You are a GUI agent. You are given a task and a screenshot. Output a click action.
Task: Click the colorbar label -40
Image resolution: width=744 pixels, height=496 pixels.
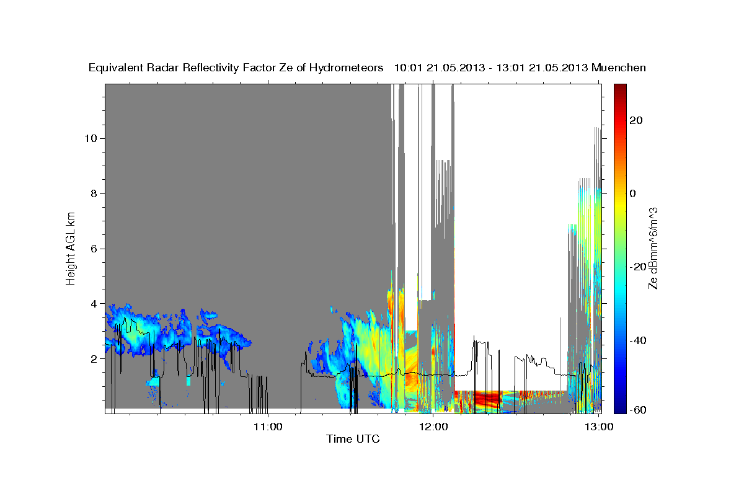click(638, 340)
